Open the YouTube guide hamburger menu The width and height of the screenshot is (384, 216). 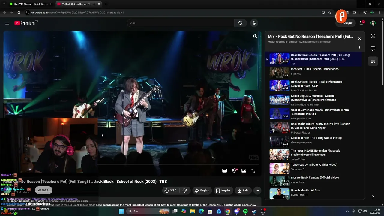[x=7, y=23]
